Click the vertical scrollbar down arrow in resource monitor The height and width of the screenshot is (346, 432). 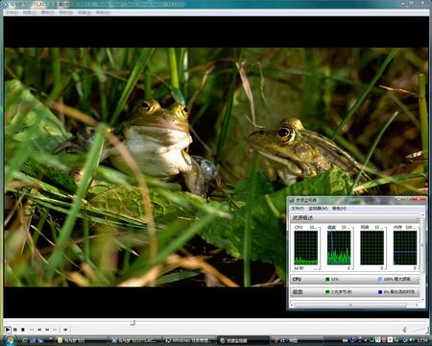423,299
